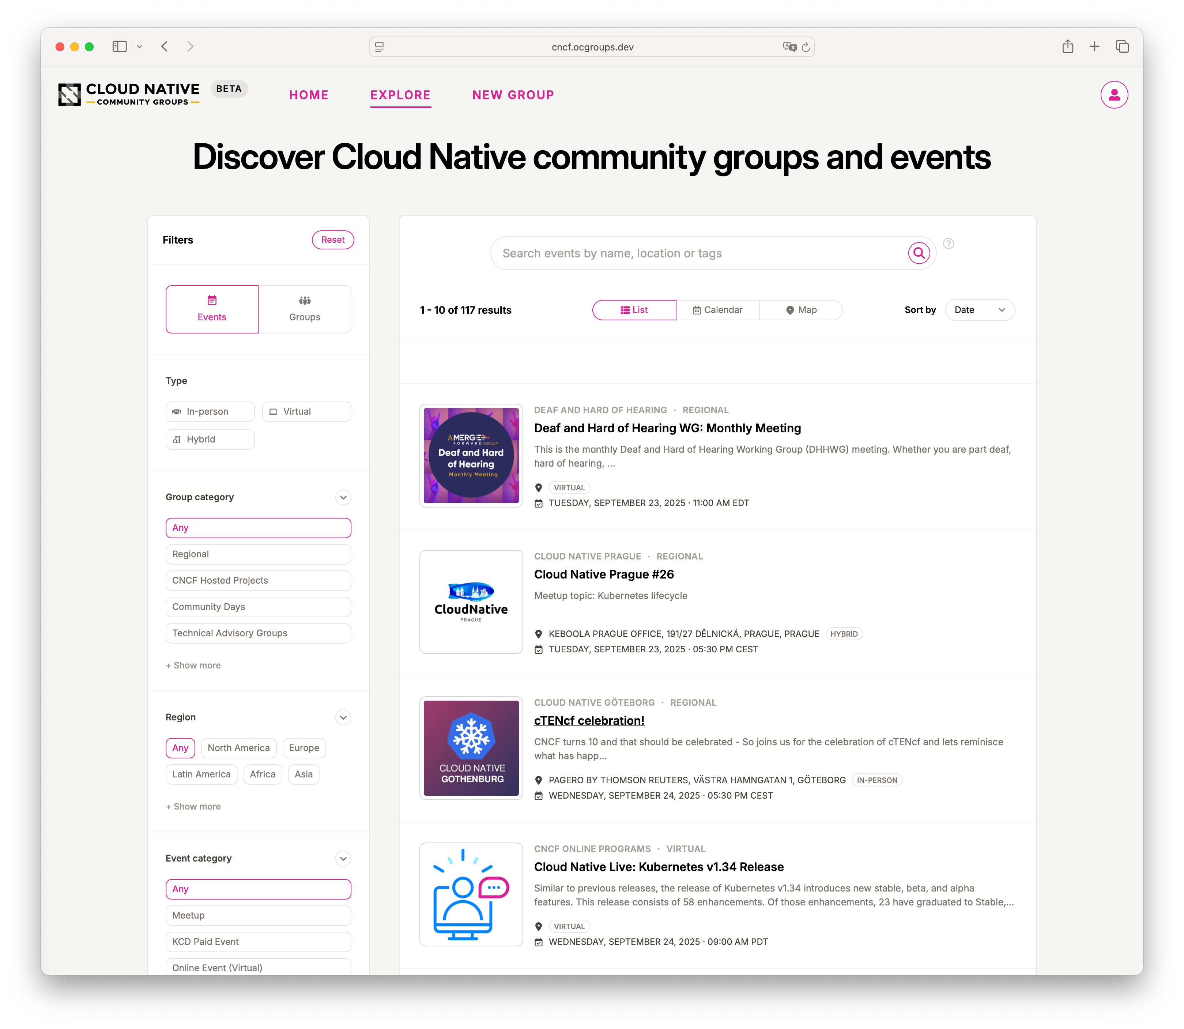Click the Safari share icon
Screen dimensions: 1184x1029
click(1067, 46)
